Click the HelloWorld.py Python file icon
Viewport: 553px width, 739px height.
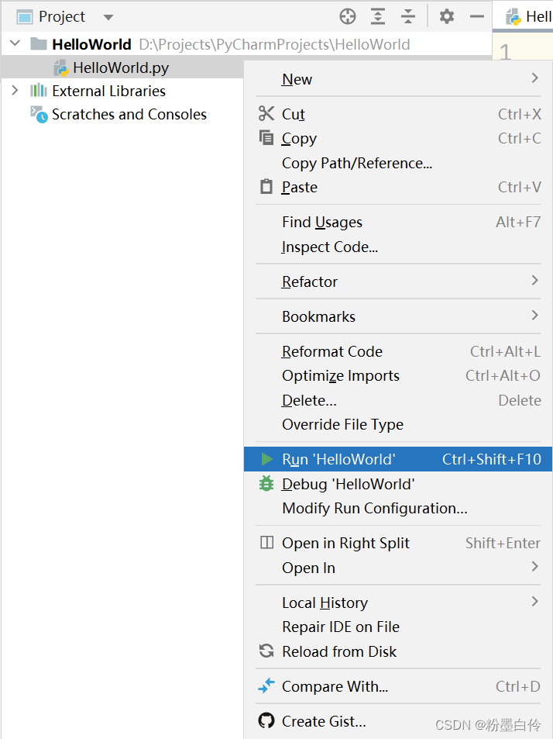click(x=61, y=68)
